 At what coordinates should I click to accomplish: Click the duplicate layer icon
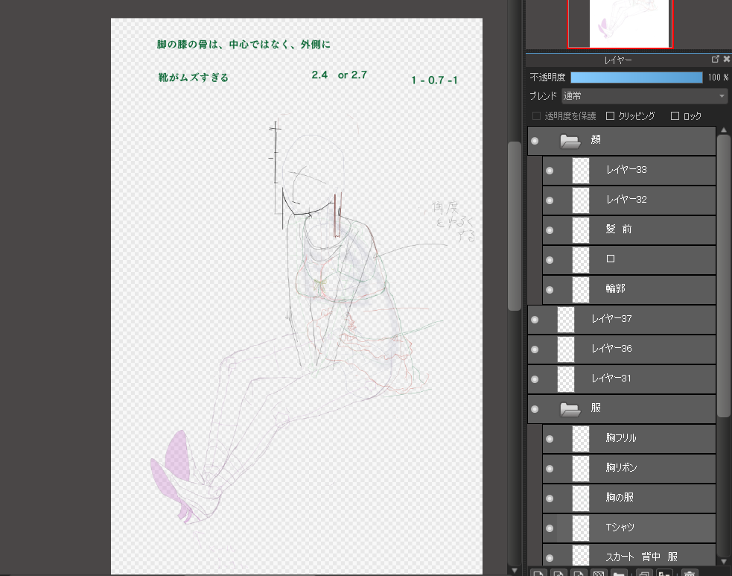(x=644, y=573)
